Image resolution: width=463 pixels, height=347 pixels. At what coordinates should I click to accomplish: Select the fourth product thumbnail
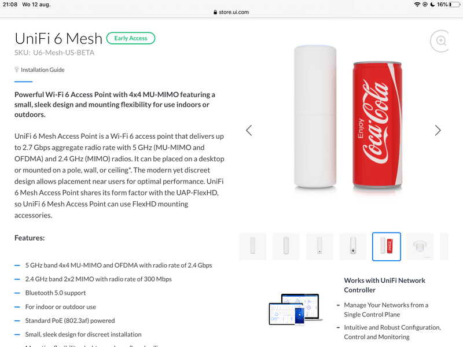pos(353,246)
